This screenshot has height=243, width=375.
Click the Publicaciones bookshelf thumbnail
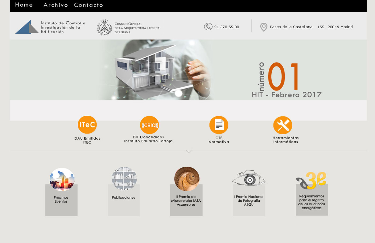[124, 179]
